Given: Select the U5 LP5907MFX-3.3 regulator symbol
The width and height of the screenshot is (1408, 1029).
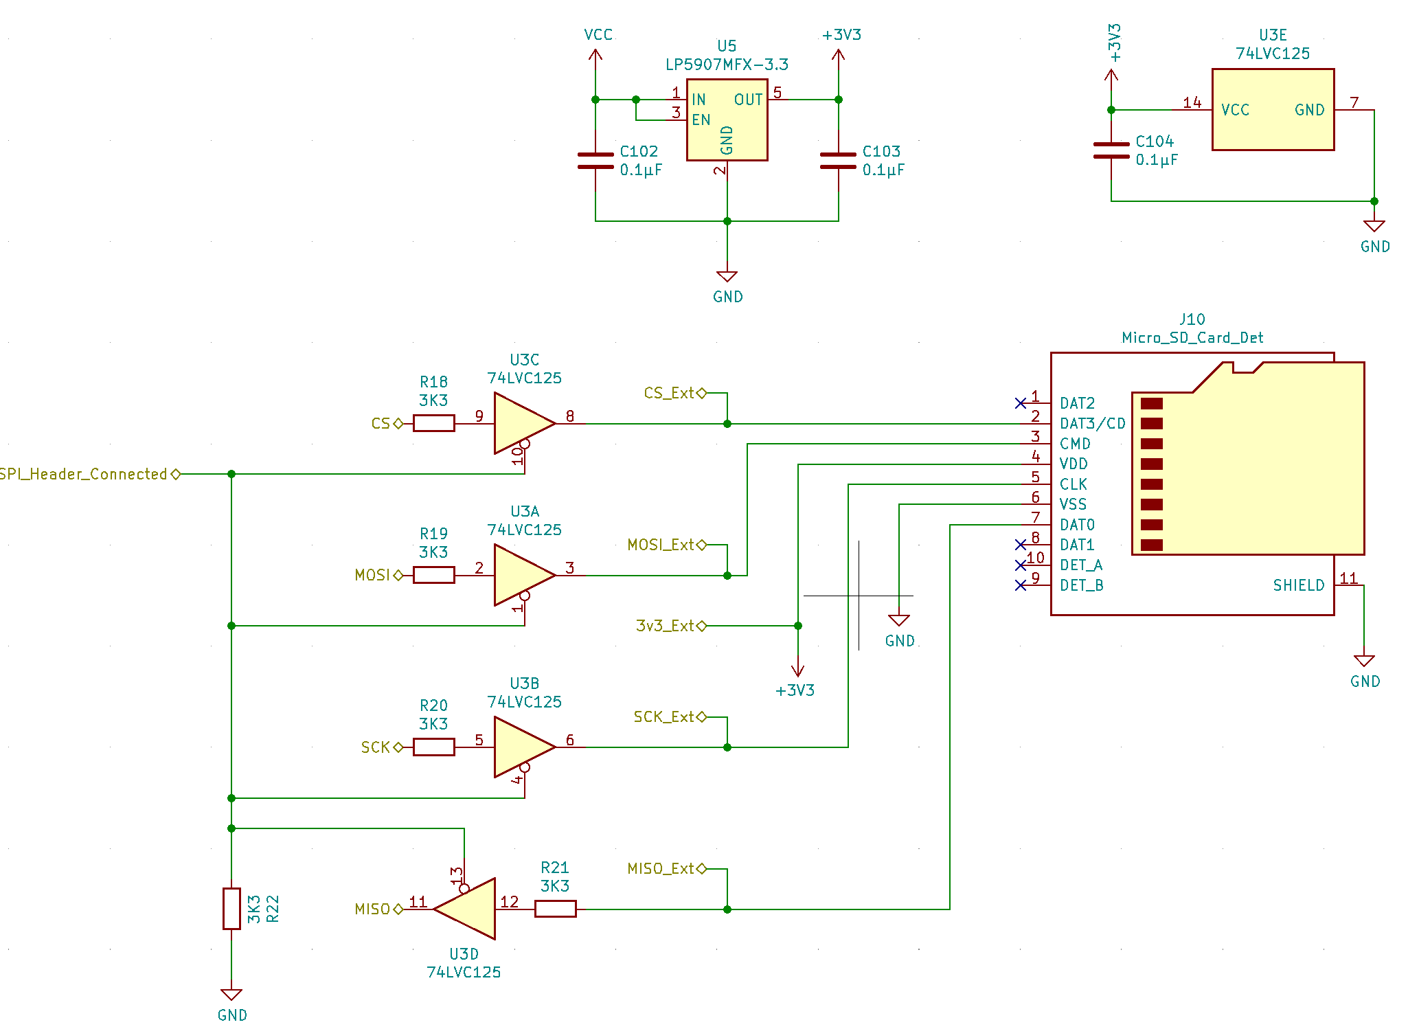Looking at the screenshot, I should click(x=727, y=120).
